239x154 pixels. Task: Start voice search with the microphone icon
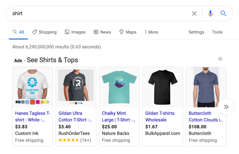tap(210, 13)
